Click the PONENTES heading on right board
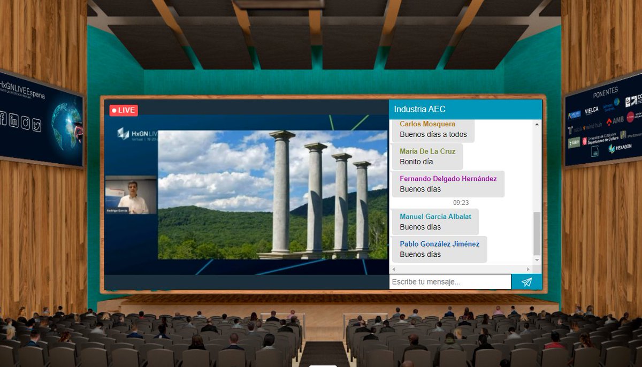This screenshot has width=642, height=367. click(x=605, y=92)
